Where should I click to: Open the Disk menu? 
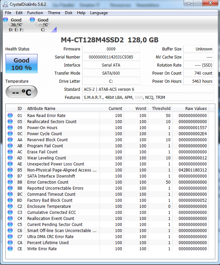(69, 13)
